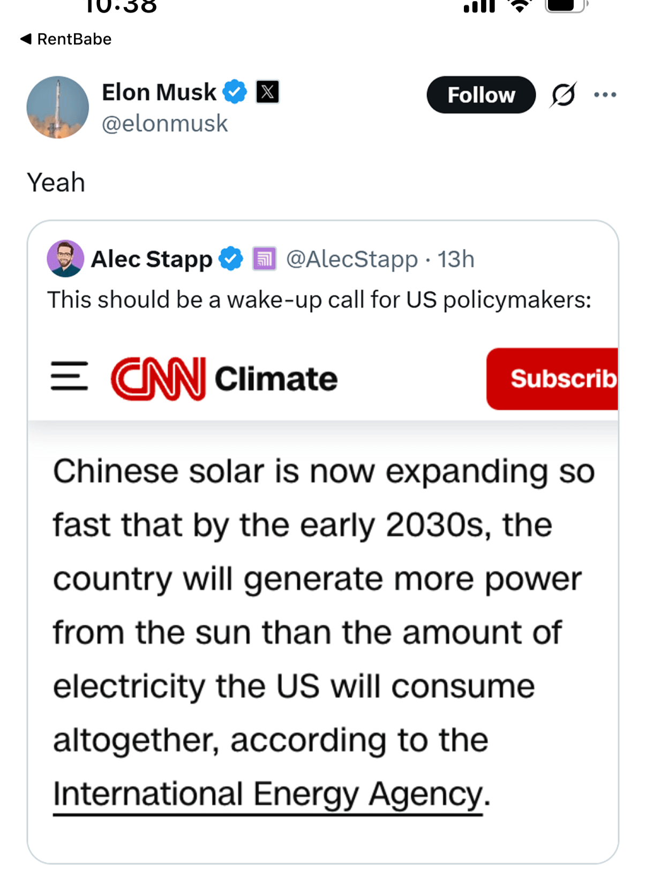Tap the red CNN logo
This screenshot has height=891, width=646.
tap(158, 379)
